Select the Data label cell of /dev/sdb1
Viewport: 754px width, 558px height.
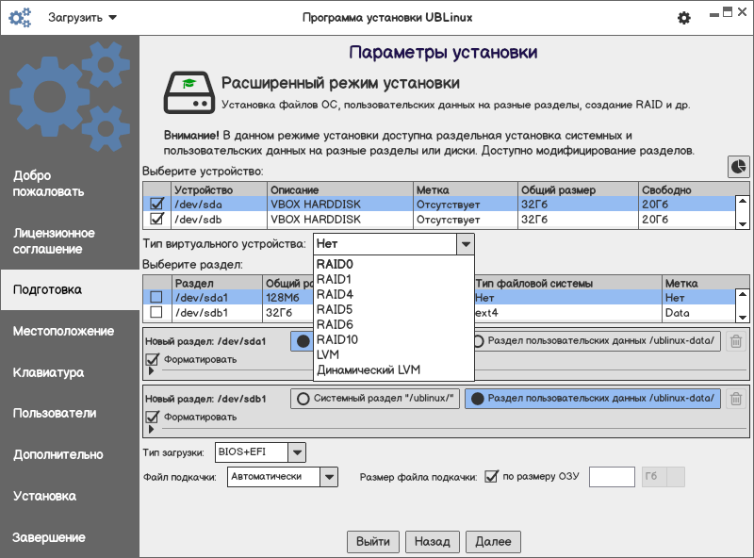pyautogui.click(x=698, y=313)
